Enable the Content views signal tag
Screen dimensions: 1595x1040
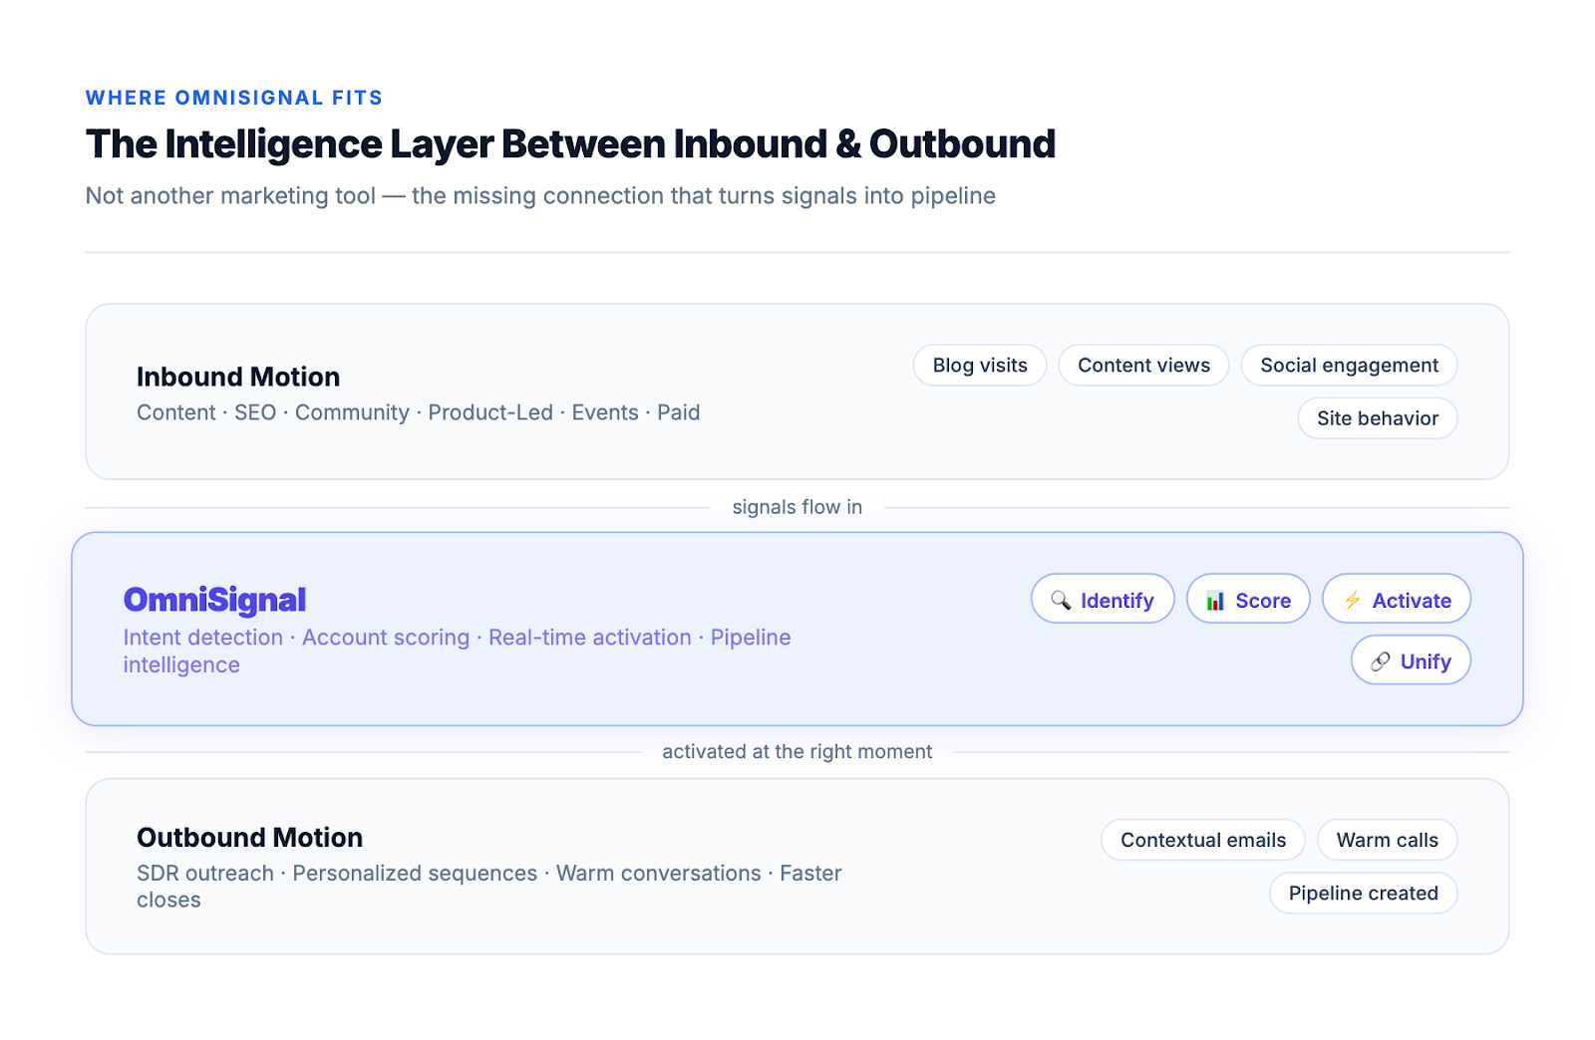pos(1143,365)
